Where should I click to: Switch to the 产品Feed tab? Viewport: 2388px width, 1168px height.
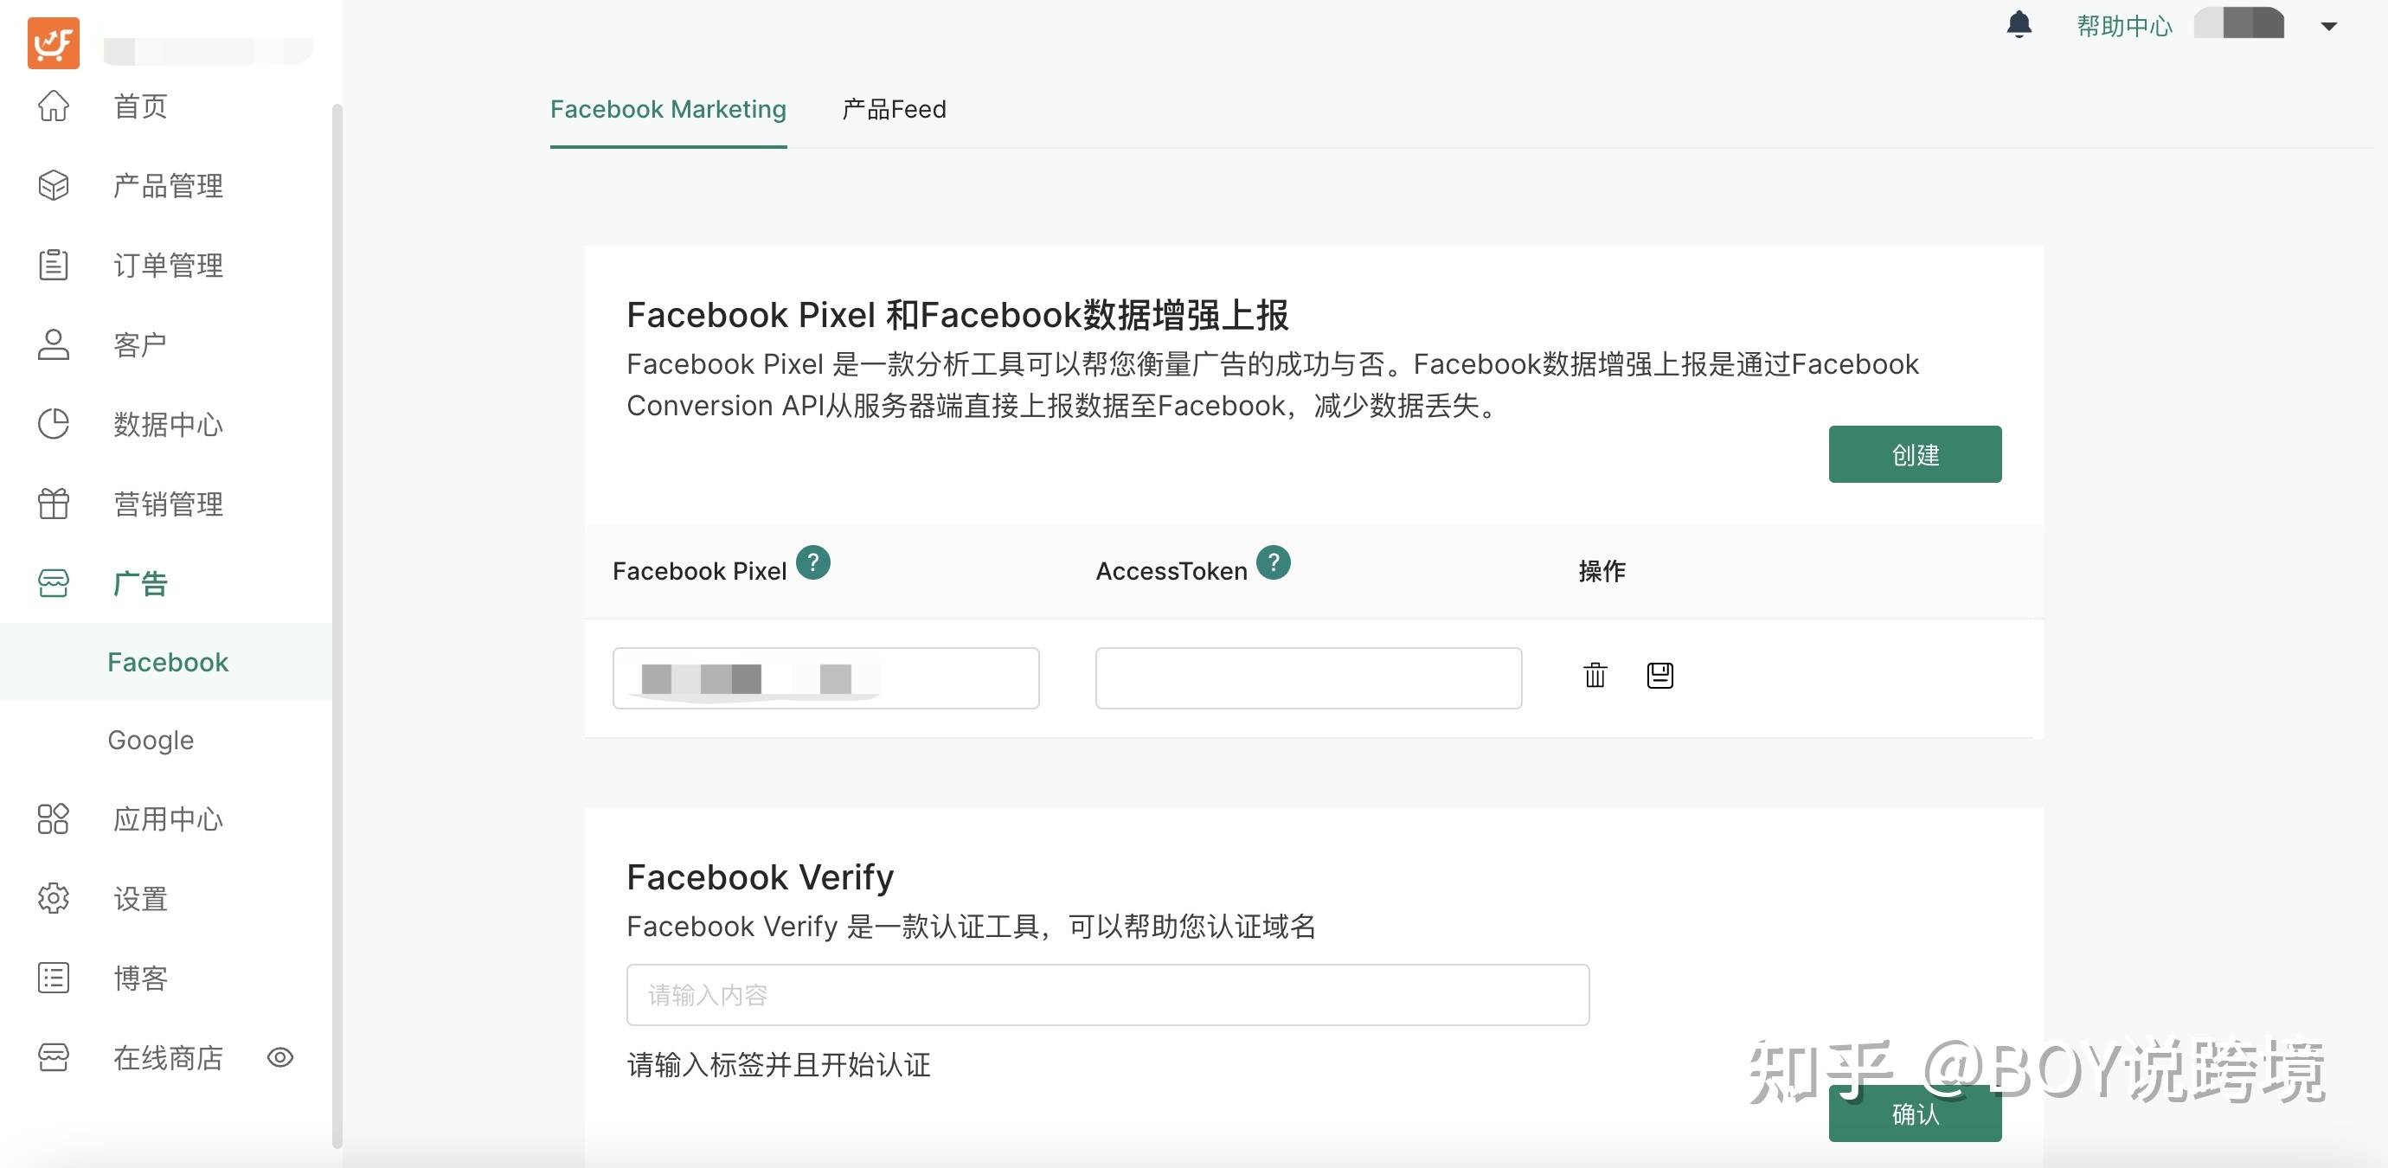(x=894, y=109)
